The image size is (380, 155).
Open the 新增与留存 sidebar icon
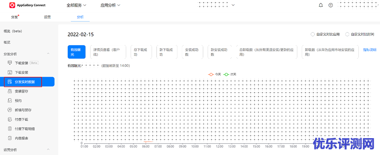coord(10,110)
